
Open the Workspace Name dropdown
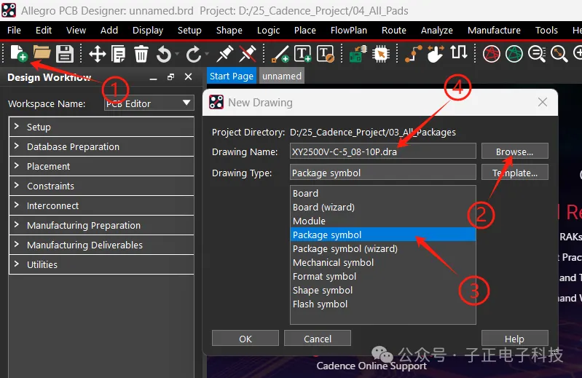coord(149,103)
